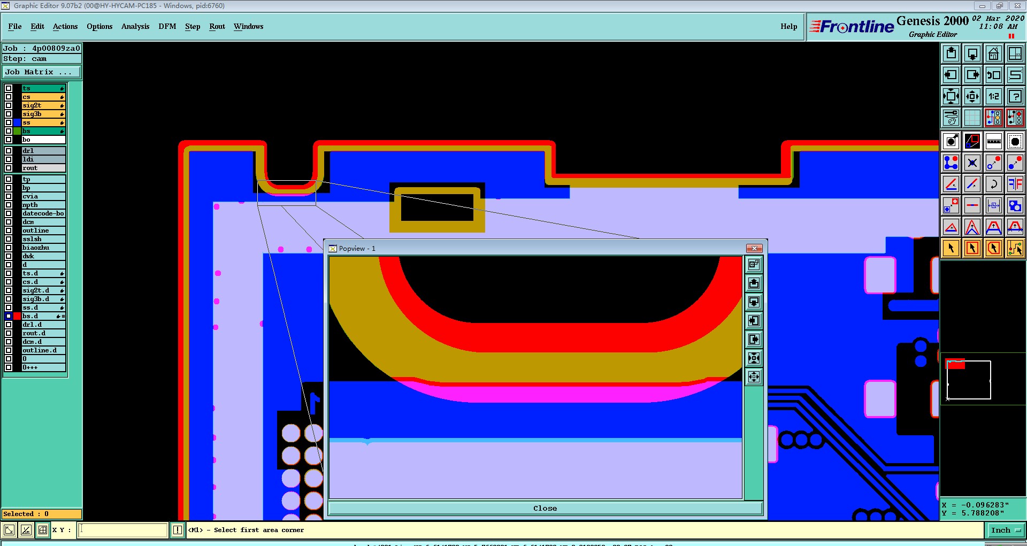
Task: Click the exclamation mark button
Action: pyautogui.click(x=178, y=530)
